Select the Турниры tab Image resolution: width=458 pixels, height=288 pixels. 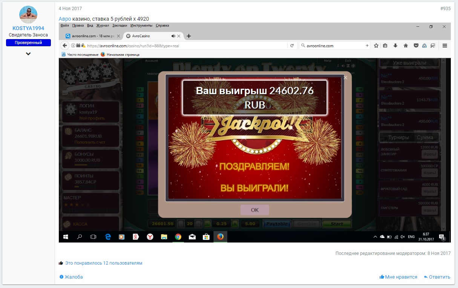point(398,138)
